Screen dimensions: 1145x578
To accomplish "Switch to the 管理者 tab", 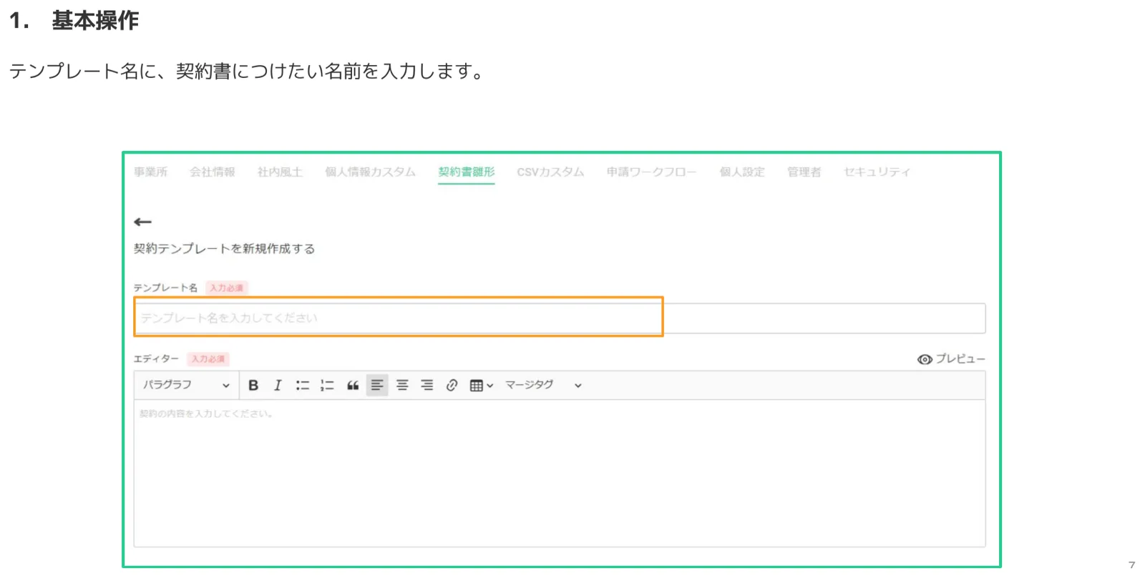I will point(804,172).
